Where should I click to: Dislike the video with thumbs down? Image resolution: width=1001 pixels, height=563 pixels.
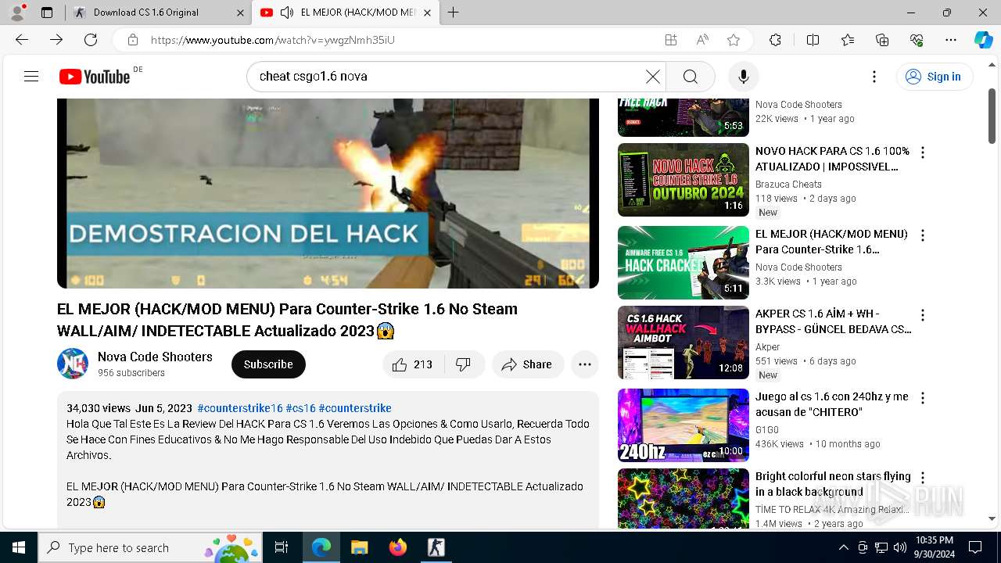coord(464,364)
